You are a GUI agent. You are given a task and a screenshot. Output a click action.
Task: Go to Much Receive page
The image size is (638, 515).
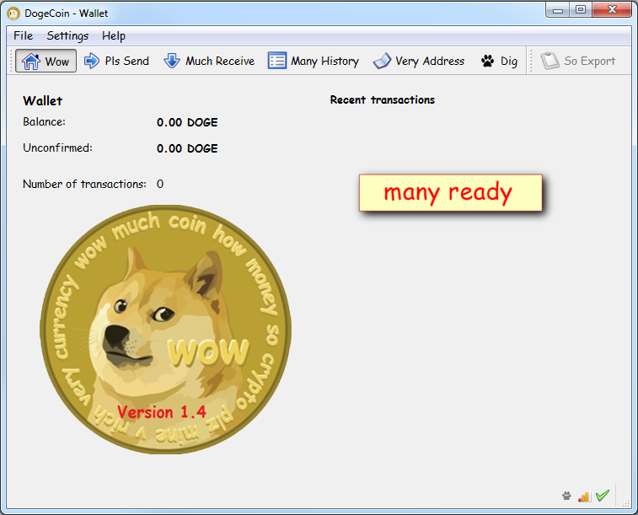[209, 61]
